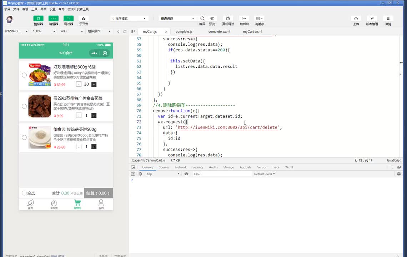Screen dimensions: 407x257
Task: Click the console Filter input field
Action: tap(221, 174)
